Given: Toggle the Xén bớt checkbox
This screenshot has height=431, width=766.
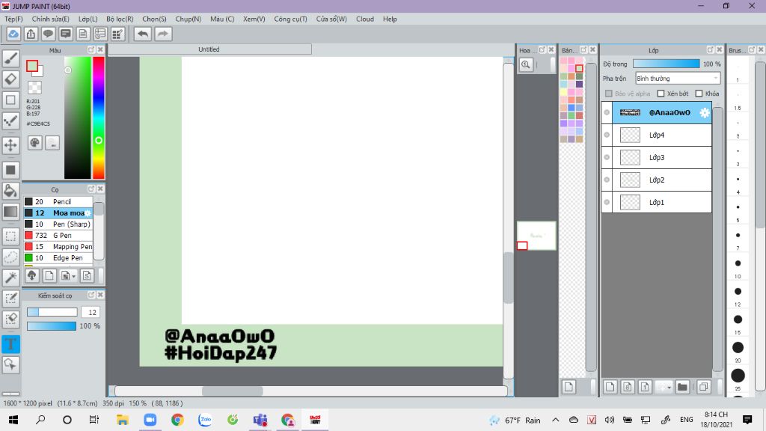Looking at the screenshot, I should (661, 94).
